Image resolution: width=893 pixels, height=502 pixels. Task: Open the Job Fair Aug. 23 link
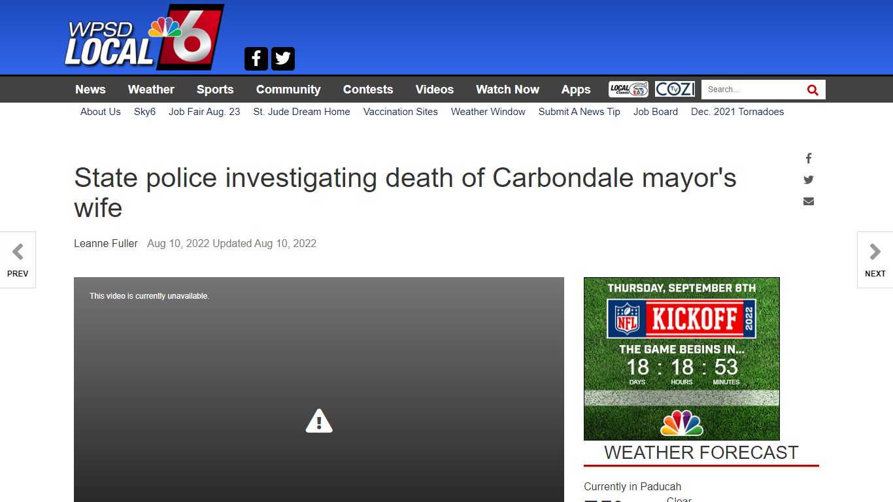click(x=205, y=112)
